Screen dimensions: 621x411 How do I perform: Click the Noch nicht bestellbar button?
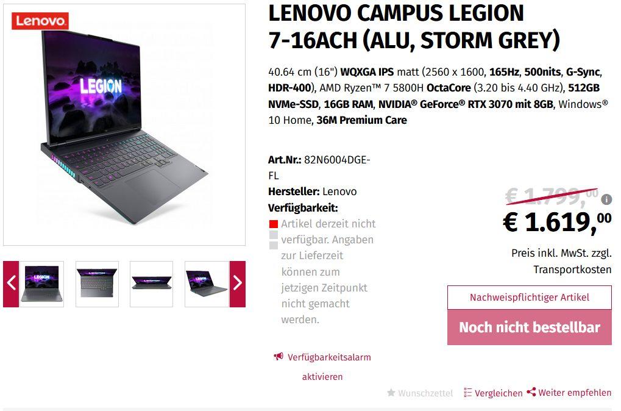(530, 327)
